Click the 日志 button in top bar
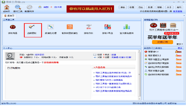The width and height of the screenshot is (186, 106). pyautogui.click(x=141, y=7)
